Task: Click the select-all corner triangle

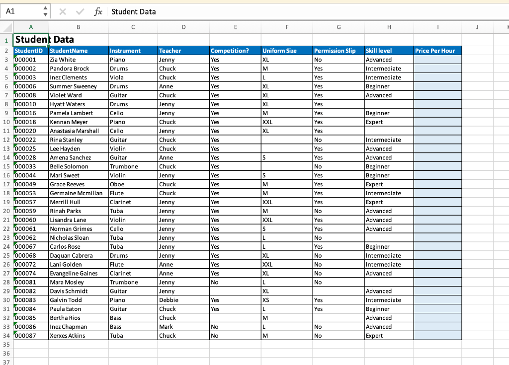Action: click(8, 27)
